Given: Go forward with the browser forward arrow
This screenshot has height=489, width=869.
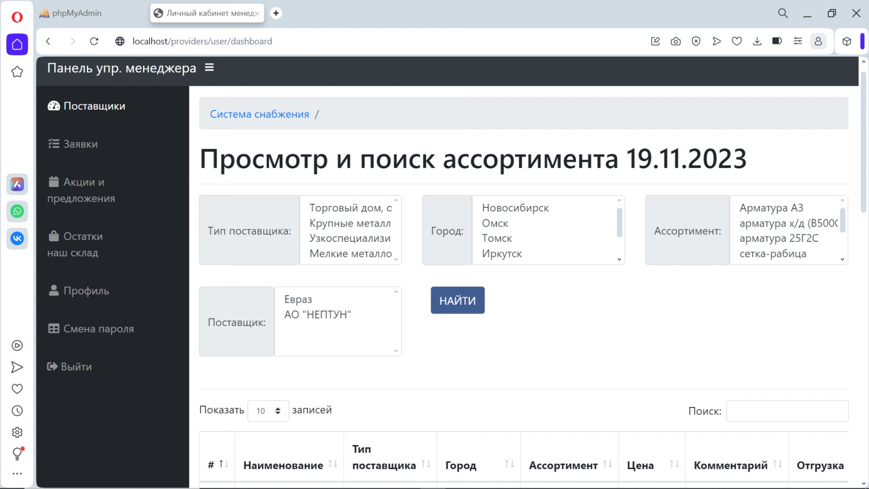Looking at the screenshot, I should 73,41.
